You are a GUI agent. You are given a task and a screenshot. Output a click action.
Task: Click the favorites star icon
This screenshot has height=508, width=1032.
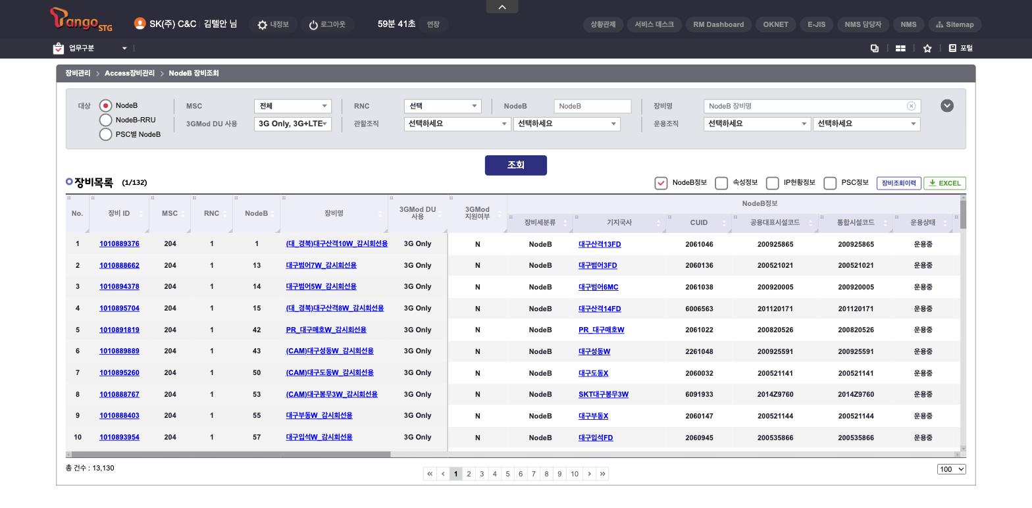pos(927,48)
